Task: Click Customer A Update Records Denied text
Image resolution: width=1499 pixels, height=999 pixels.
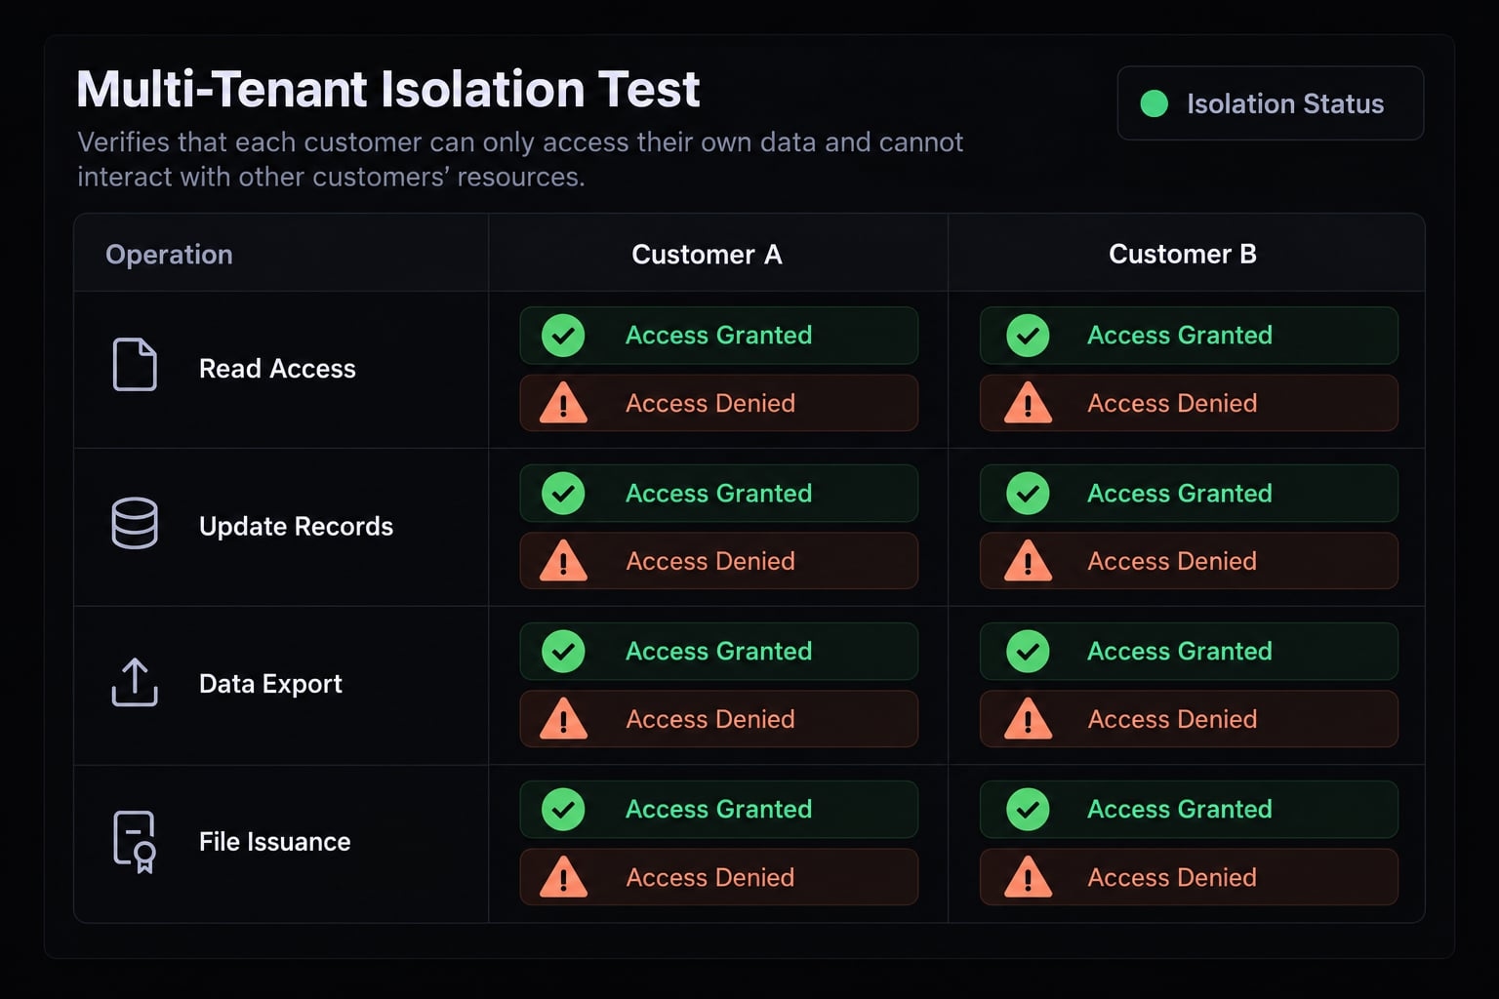Action: 710,561
